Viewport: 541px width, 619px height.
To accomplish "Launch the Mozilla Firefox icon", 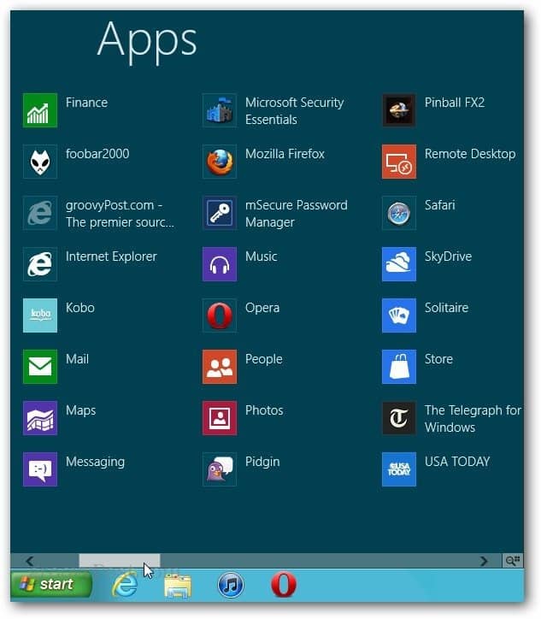I will click(220, 162).
